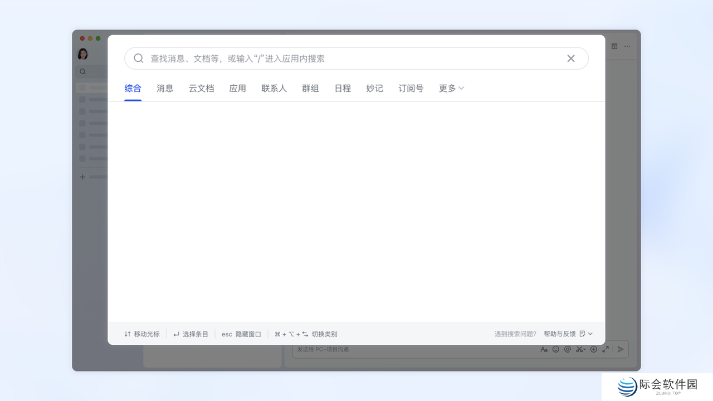Open the 妙记 search tab
Viewport: 713px width, 401px height.
coord(374,88)
